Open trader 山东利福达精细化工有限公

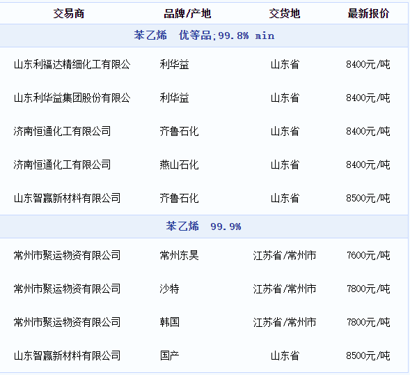pyautogui.click(x=72, y=64)
